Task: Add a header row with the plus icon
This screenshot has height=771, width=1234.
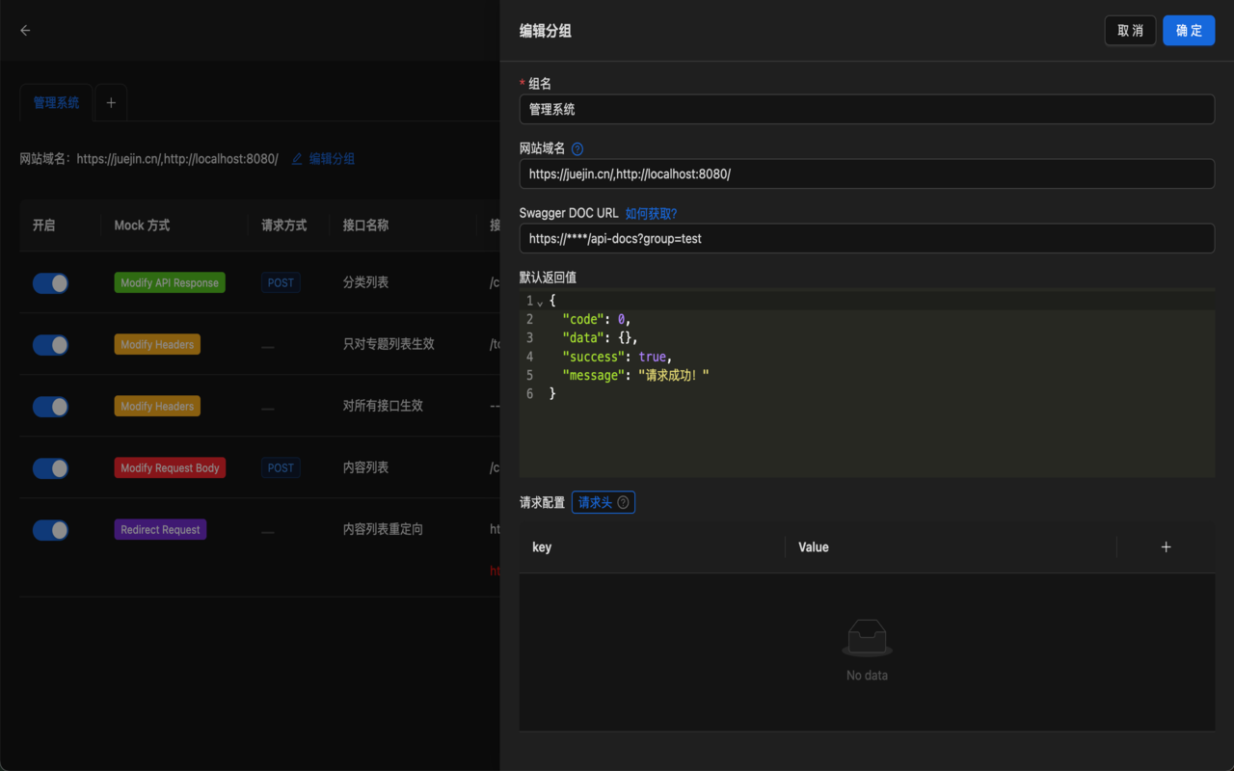Action: pos(1166,546)
